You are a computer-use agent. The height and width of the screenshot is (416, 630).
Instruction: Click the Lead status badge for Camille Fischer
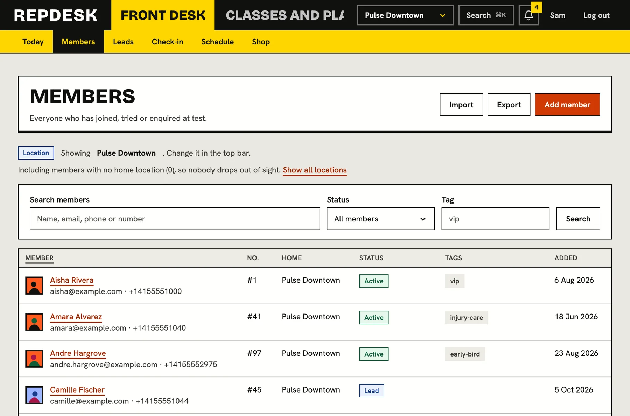click(372, 391)
